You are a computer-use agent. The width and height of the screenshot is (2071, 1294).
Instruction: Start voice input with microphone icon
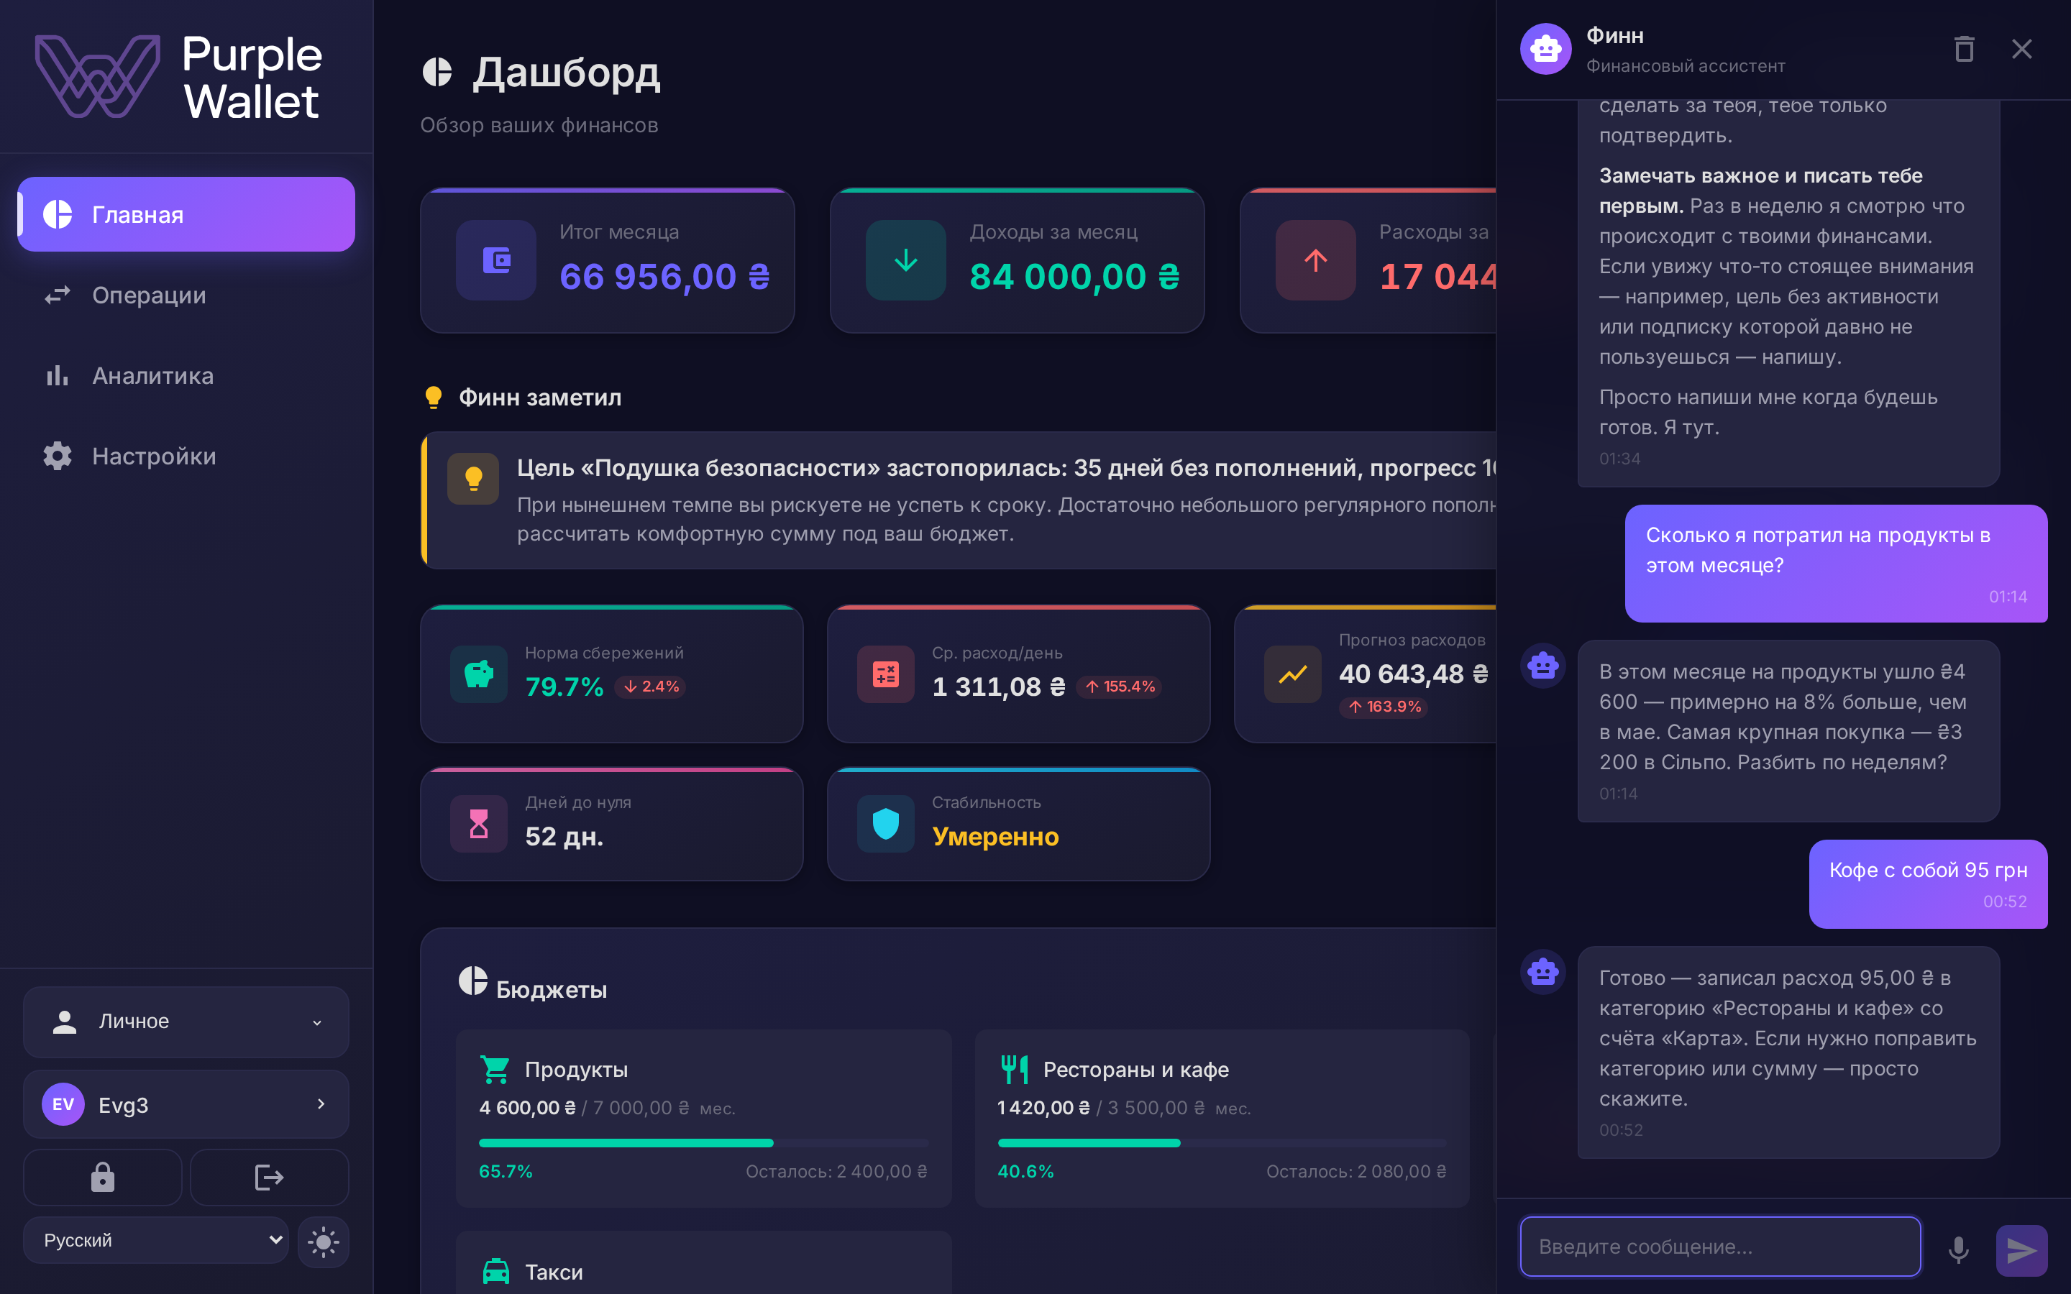pyautogui.click(x=1958, y=1250)
